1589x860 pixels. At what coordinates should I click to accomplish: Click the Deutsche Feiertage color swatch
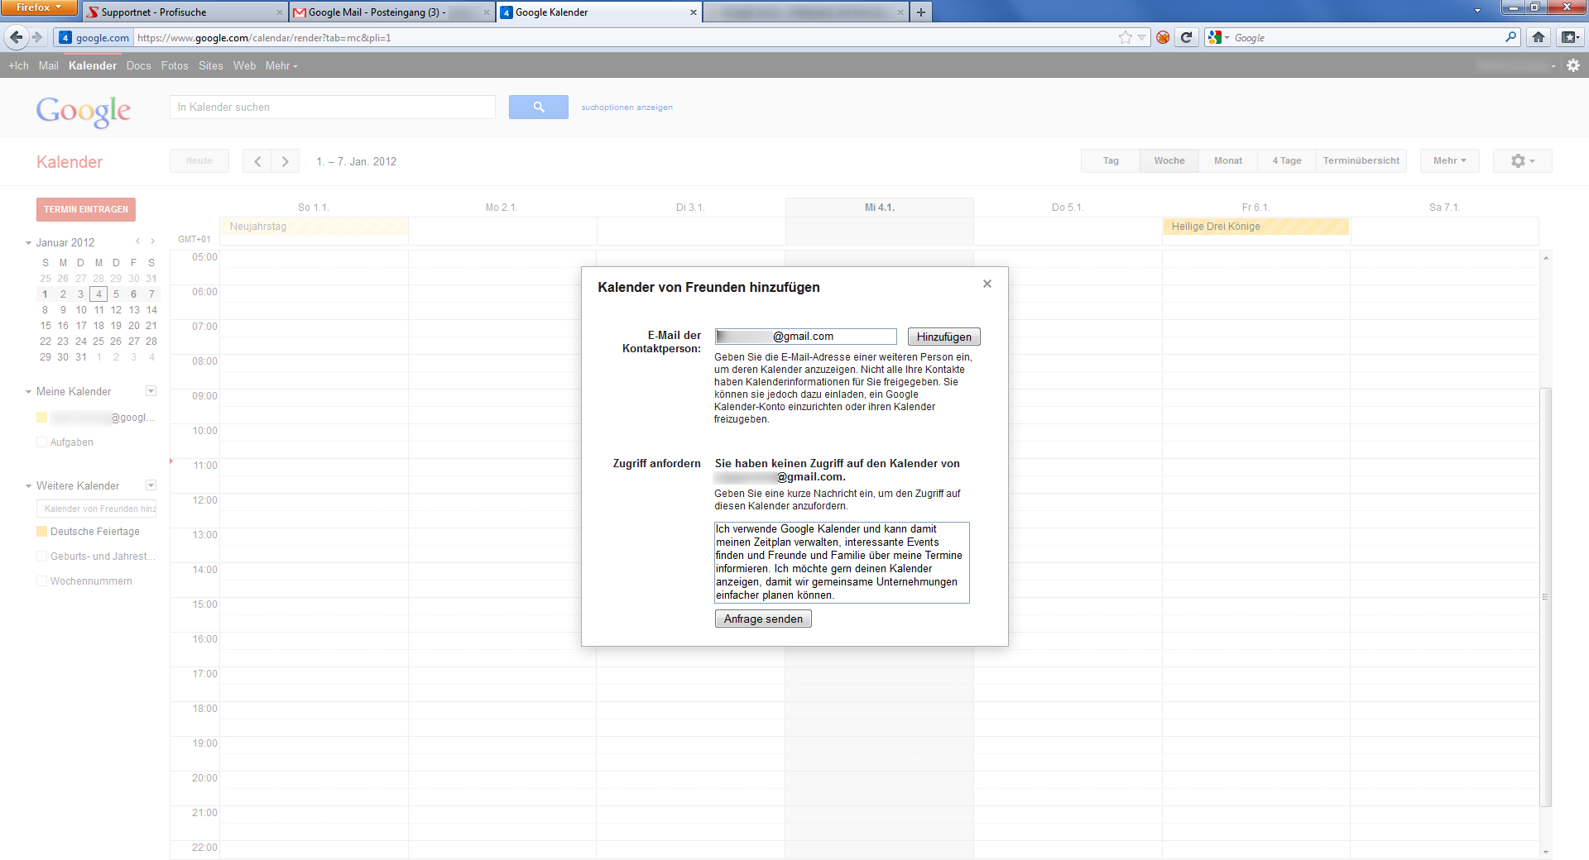pos(42,531)
